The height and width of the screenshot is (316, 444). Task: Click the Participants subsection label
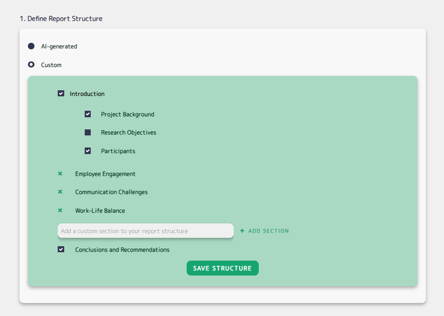(x=118, y=151)
